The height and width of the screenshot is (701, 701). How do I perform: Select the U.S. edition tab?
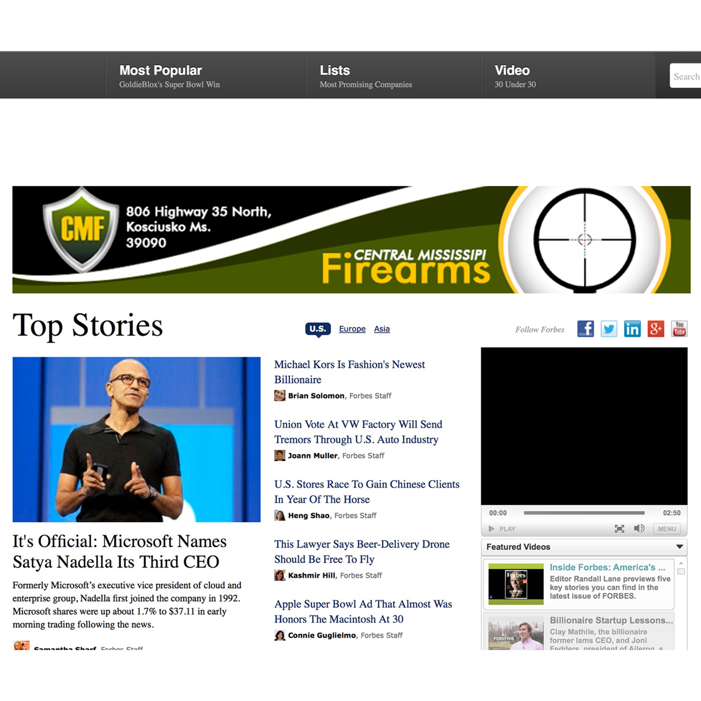coord(318,329)
